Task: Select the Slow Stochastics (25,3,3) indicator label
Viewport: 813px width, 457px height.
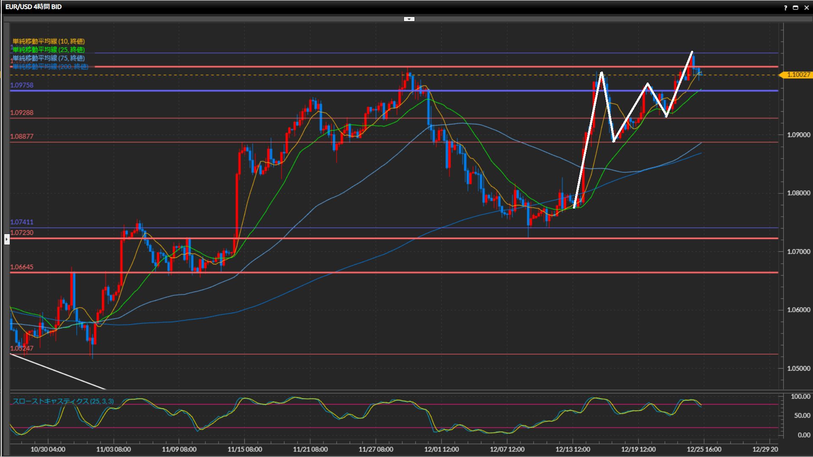Action: 63,401
